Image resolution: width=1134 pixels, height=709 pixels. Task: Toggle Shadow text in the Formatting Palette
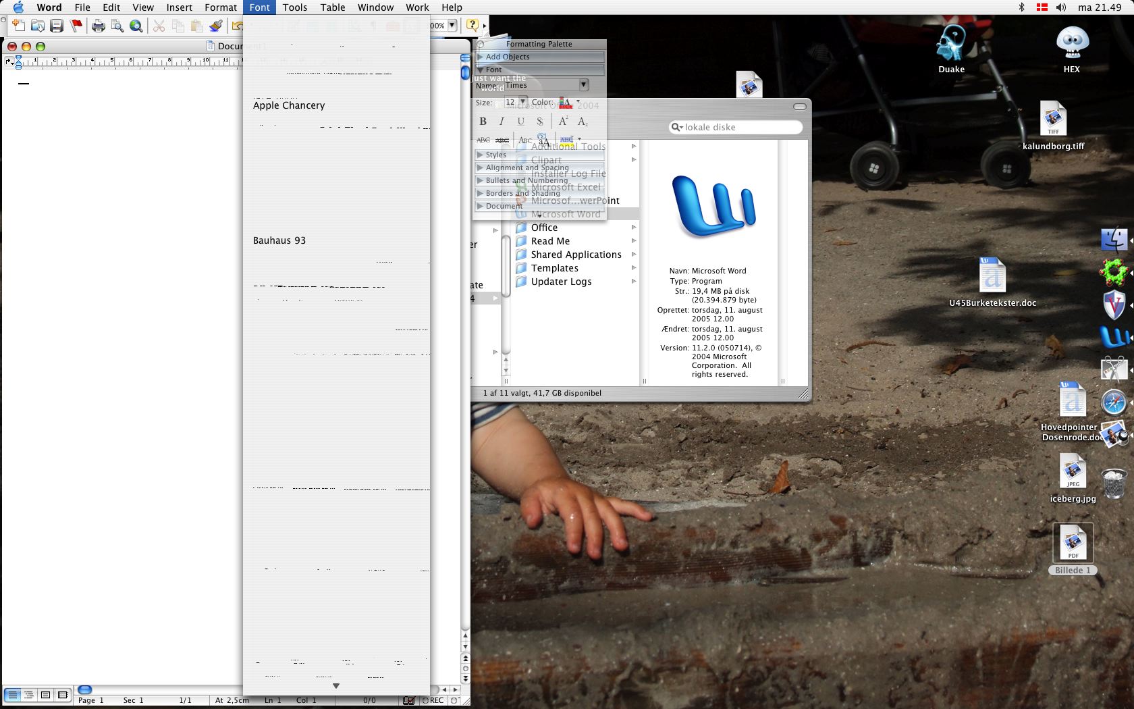(539, 122)
